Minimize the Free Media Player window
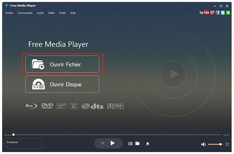 [215, 6]
